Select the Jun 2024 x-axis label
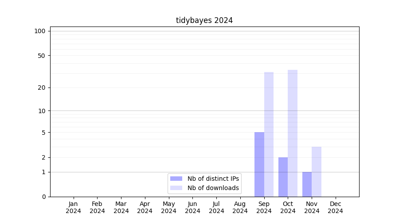This screenshot has height=221, width=399. (192, 207)
